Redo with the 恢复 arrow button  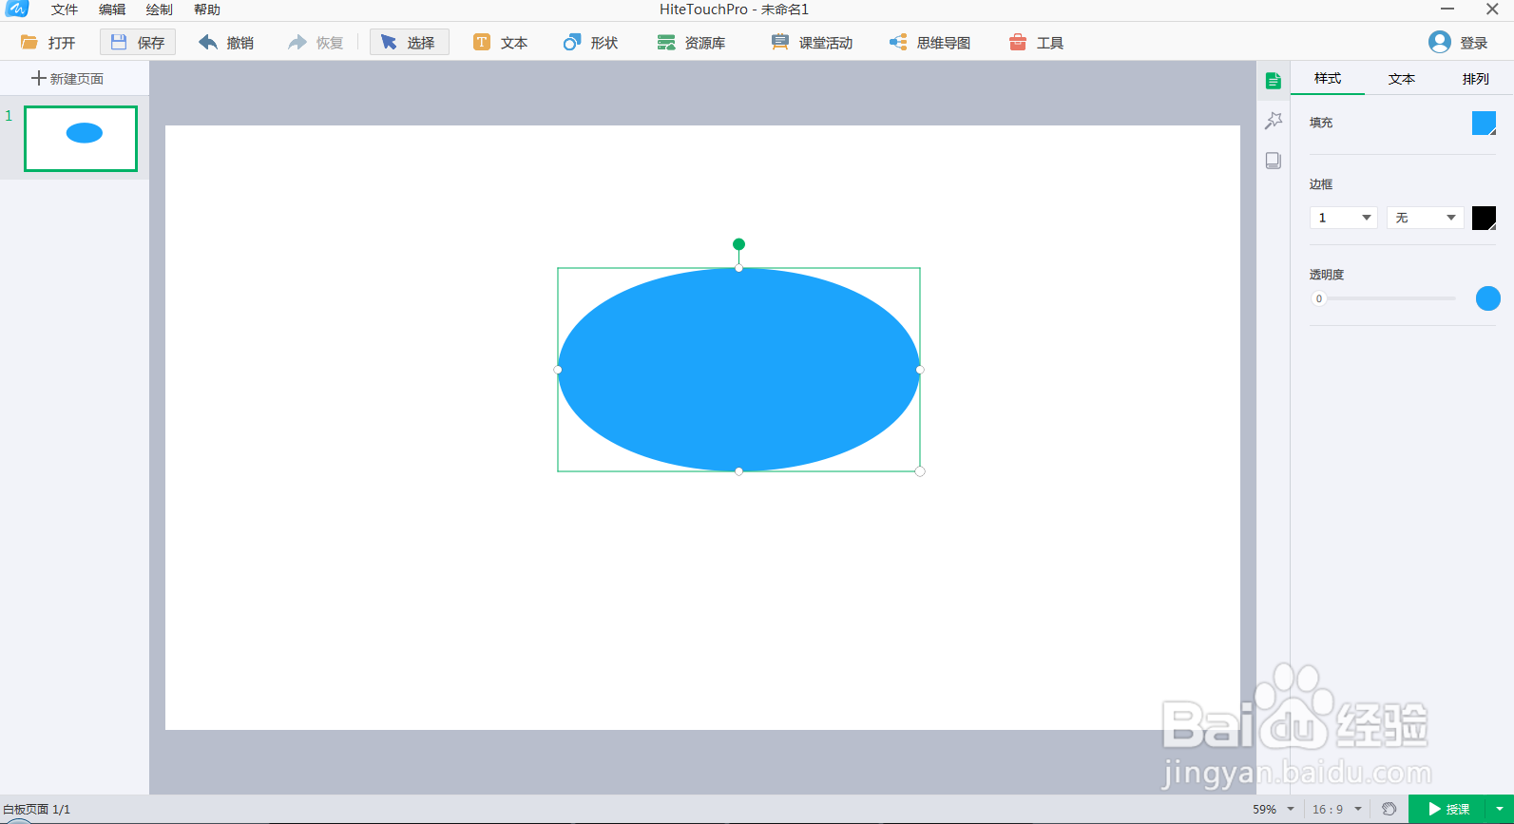pyautogui.click(x=316, y=43)
